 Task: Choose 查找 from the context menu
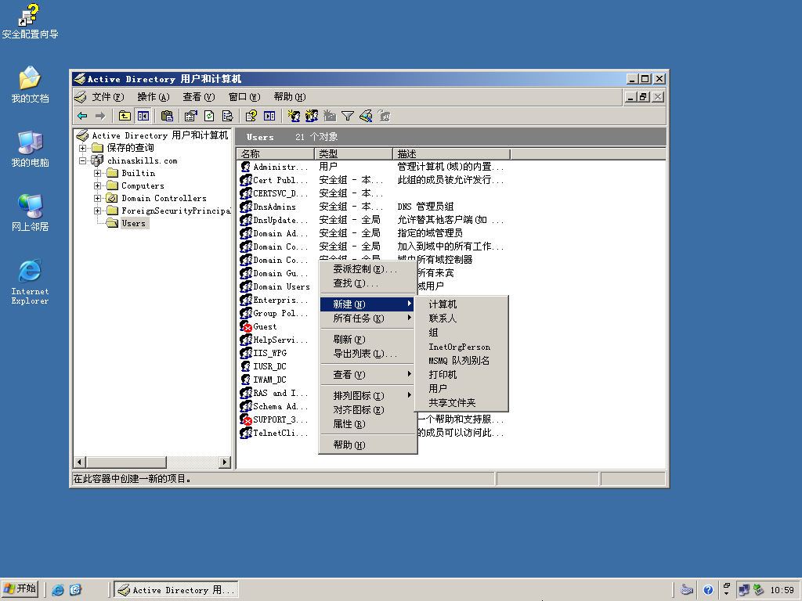[368, 283]
